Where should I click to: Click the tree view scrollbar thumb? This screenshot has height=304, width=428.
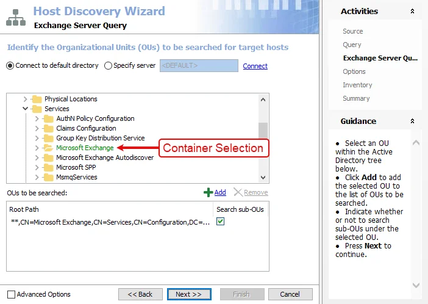(263, 131)
